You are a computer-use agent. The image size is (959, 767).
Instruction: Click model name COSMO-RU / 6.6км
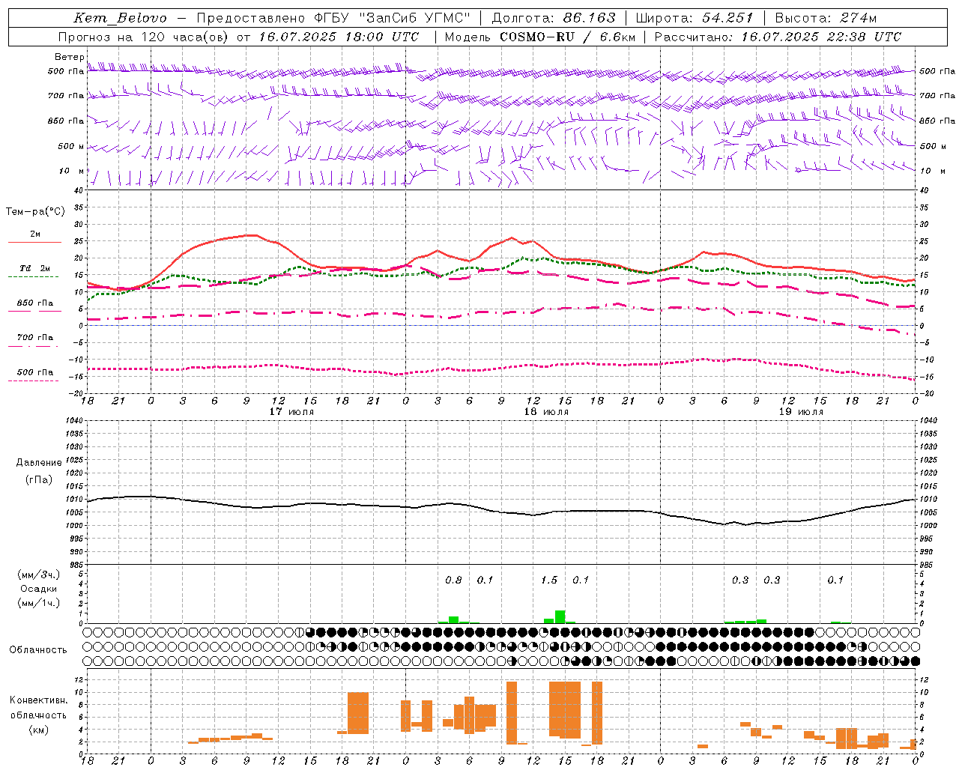(x=567, y=37)
